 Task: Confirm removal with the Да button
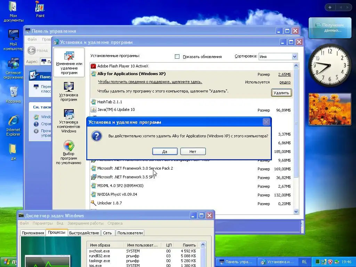(165, 152)
